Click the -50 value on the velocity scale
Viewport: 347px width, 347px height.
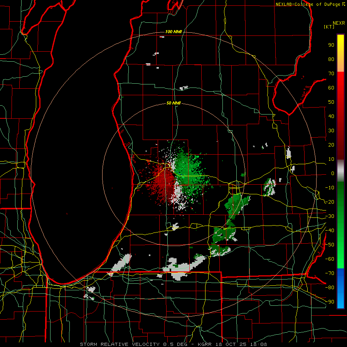click(330, 245)
